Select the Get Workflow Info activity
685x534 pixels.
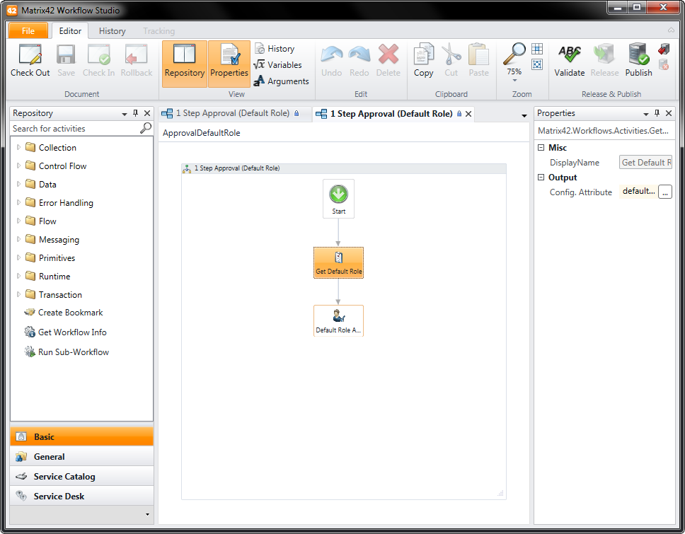[x=66, y=332]
